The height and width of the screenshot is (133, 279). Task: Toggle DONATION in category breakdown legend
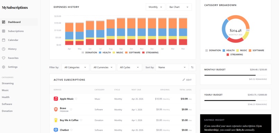(213, 50)
